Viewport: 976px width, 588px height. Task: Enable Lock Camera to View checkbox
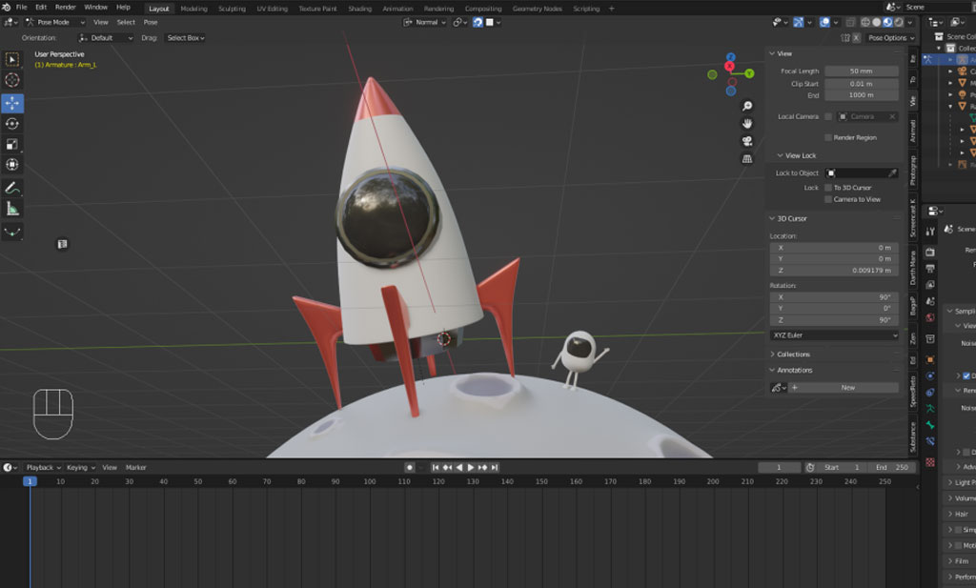[828, 199]
